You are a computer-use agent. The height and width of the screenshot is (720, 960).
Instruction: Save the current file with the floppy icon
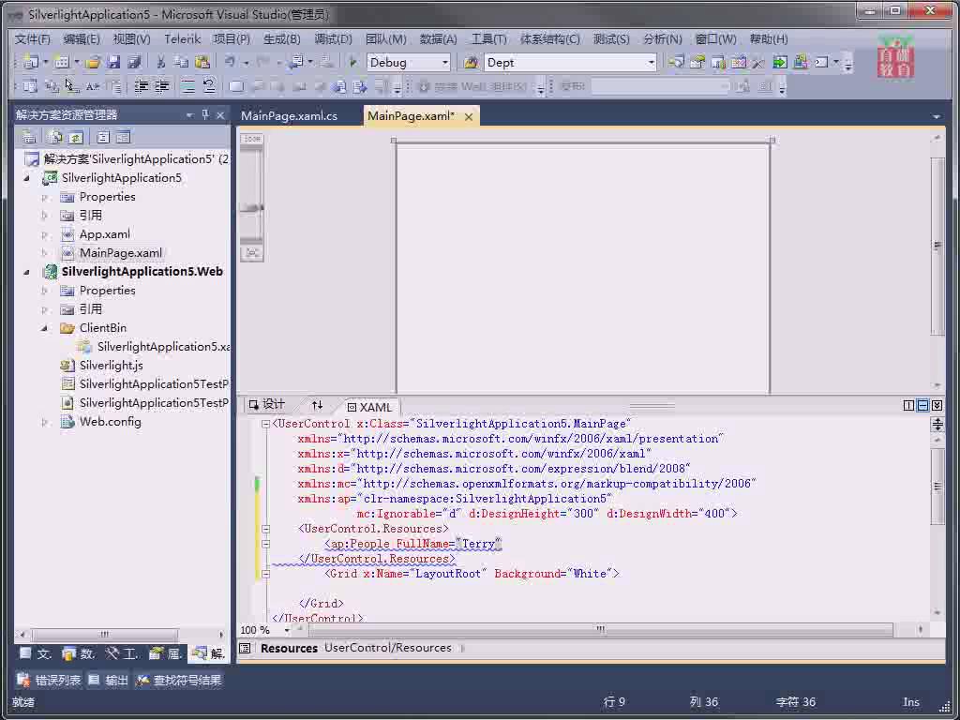click(x=113, y=62)
